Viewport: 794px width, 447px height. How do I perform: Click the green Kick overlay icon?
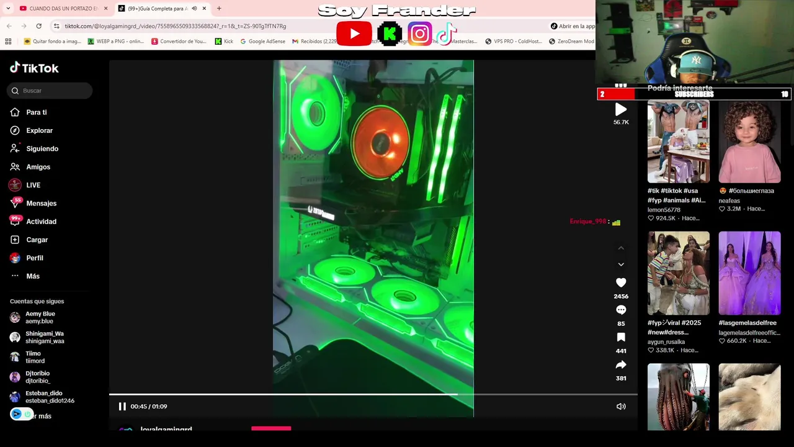pyautogui.click(x=390, y=34)
